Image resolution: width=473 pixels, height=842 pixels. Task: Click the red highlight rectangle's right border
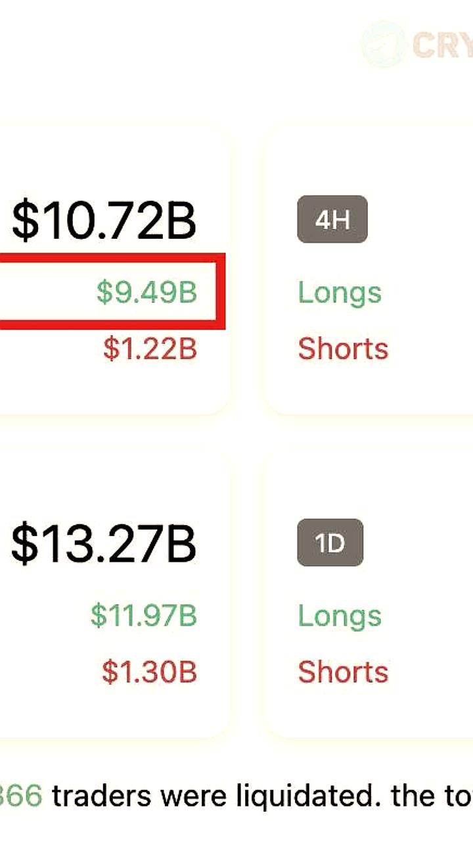[221, 291]
